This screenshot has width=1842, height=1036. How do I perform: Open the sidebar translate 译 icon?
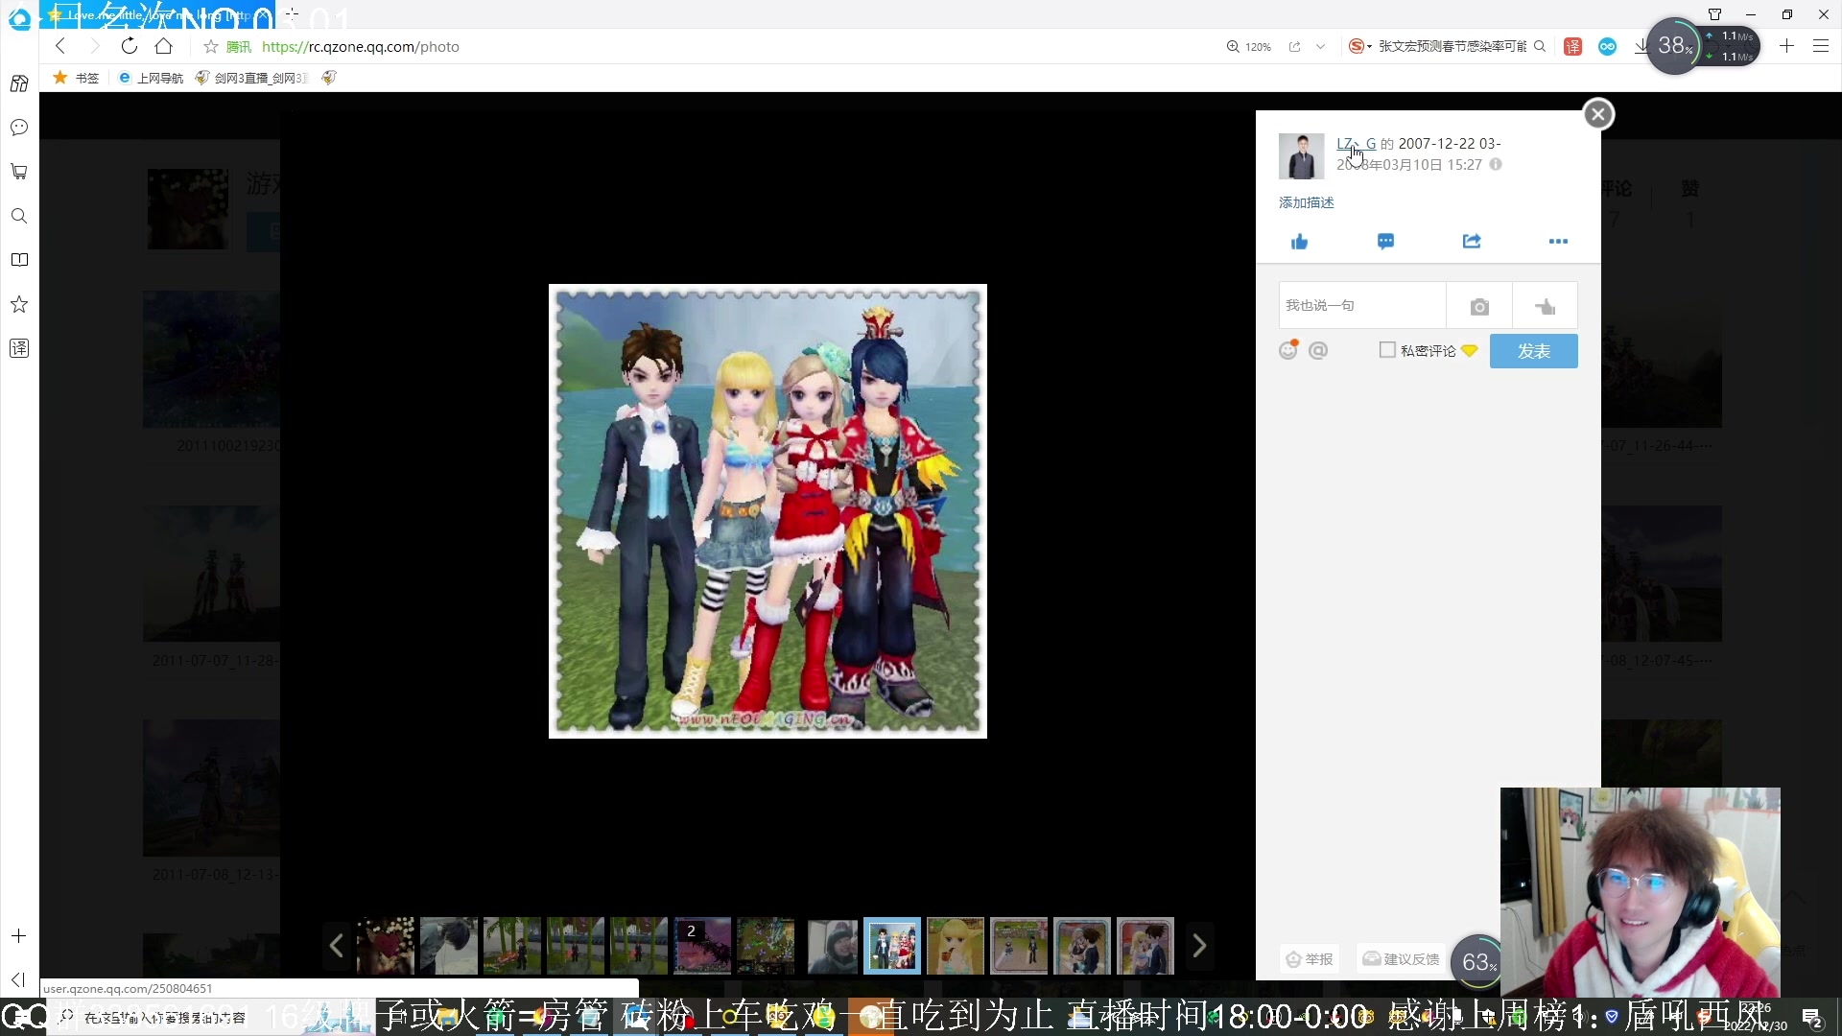(x=19, y=348)
